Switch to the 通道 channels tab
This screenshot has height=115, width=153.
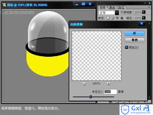112,7
